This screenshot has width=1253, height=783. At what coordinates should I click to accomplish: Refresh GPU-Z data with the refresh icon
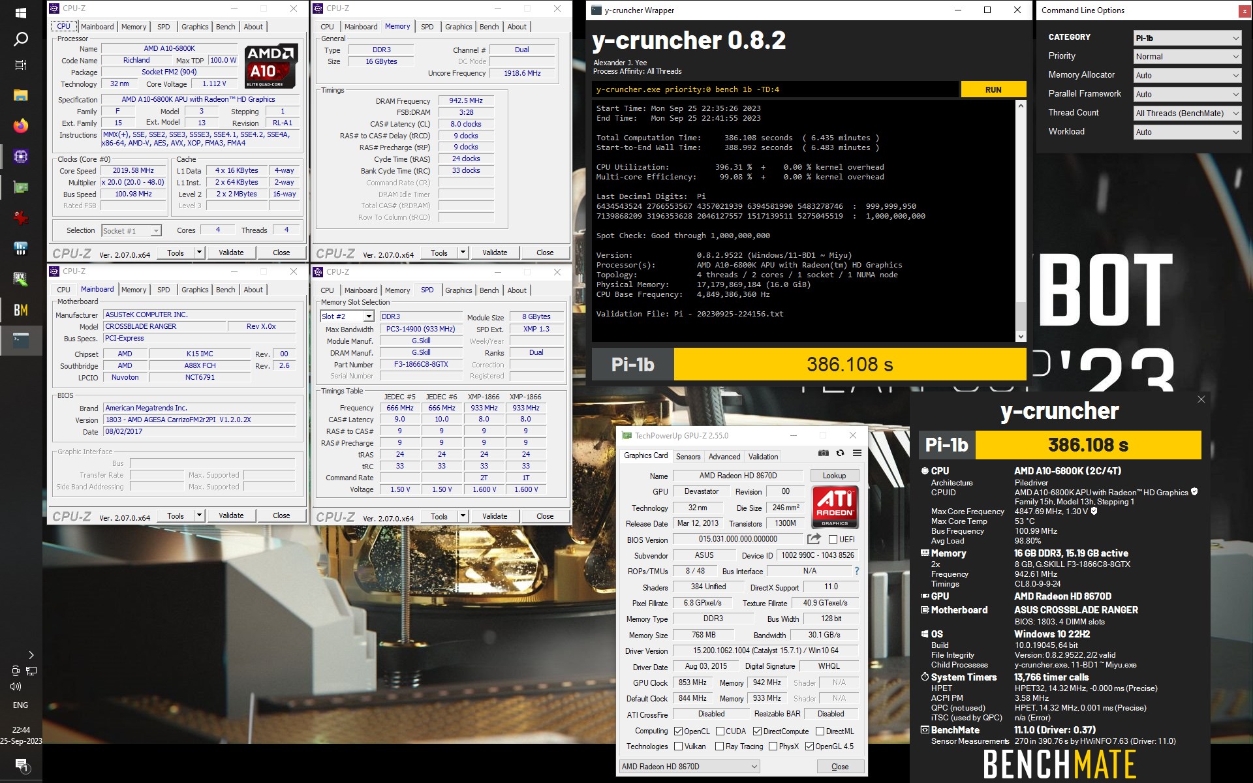(841, 453)
